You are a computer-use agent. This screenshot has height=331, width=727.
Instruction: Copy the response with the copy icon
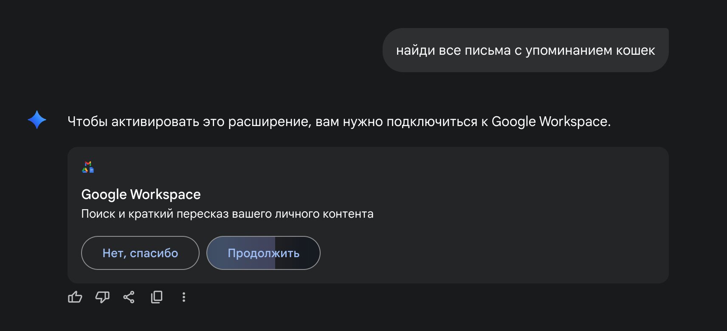tap(157, 297)
